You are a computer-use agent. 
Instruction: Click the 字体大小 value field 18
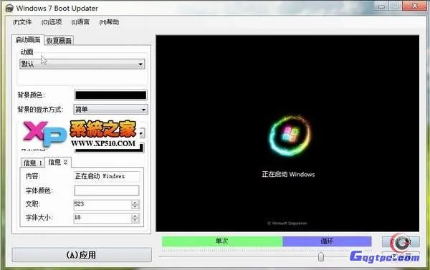coord(102,218)
